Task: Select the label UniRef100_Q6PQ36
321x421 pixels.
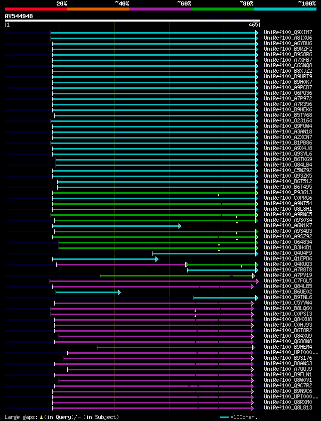Action: (x=288, y=93)
